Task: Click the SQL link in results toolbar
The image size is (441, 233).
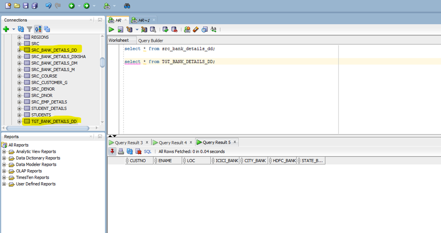Action: [148, 151]
